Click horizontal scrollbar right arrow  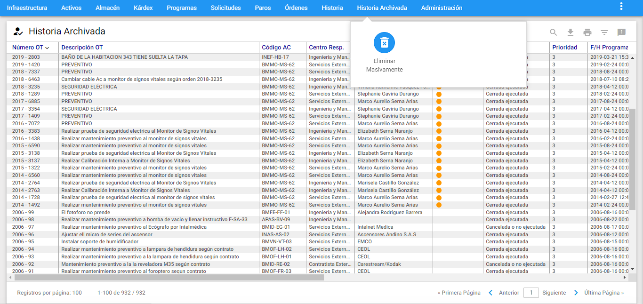625,278
